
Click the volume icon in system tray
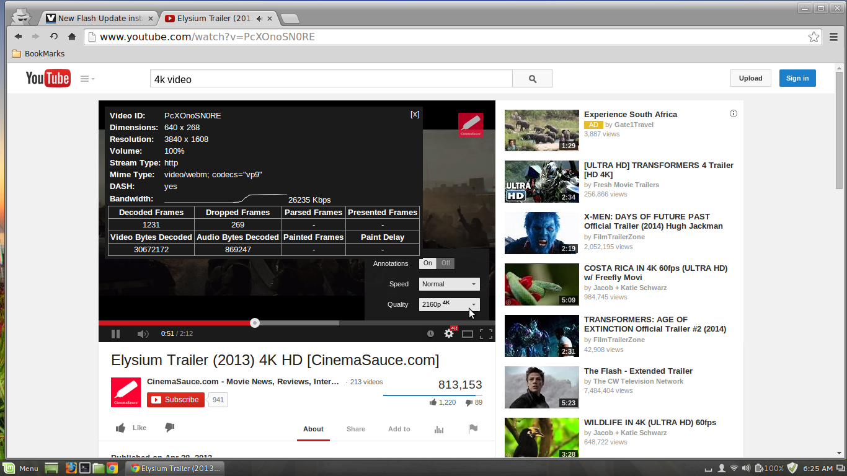click(x=745, y=468)
